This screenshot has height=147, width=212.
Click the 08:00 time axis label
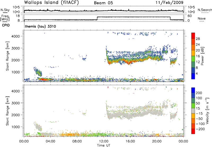pos(77,141)
